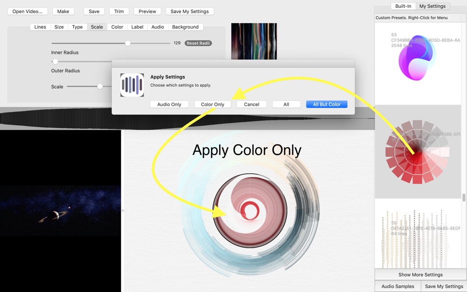Open the Type tab
This screenshot has width=467, height=292.
pyautogui.click(x=78, y=27)
